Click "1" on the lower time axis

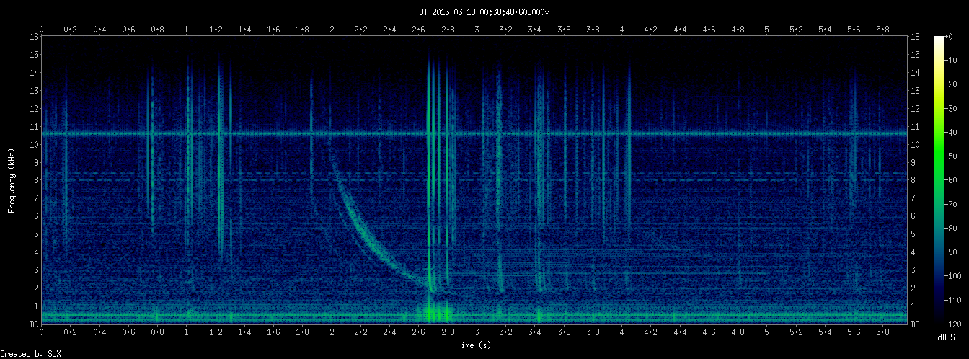[187, 332]
